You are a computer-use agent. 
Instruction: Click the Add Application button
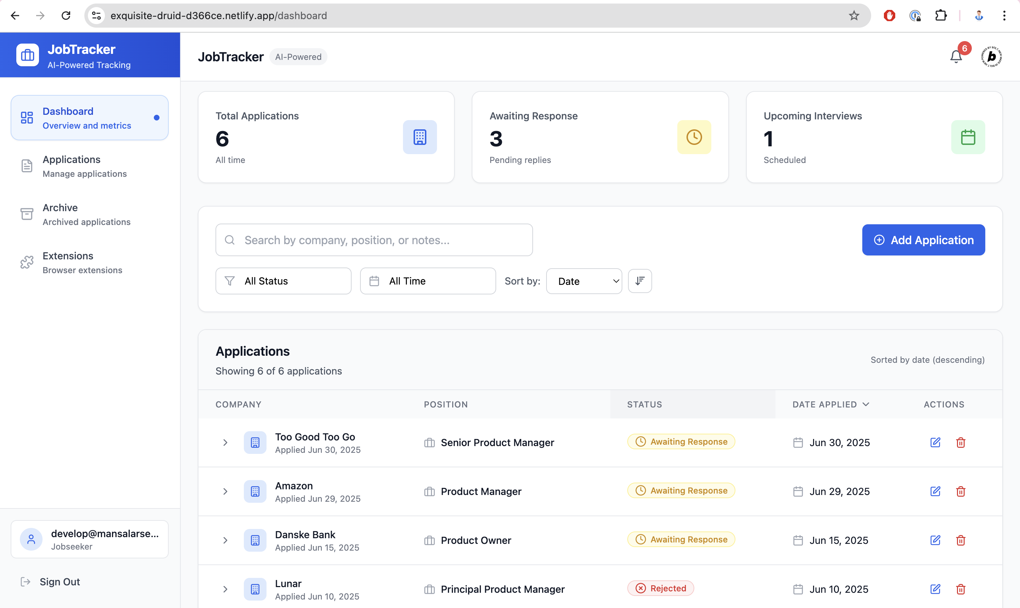923,240
